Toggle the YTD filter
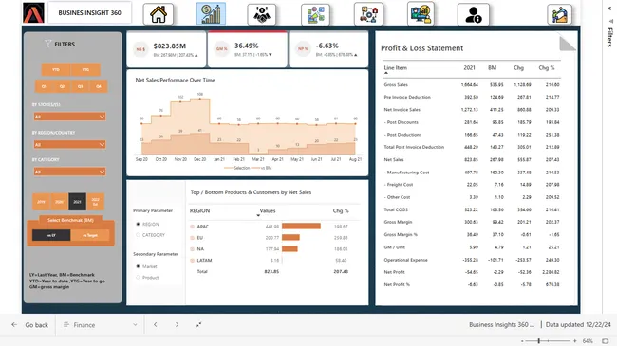The width and height of the screenshot is (617, 346). (56, 69)
